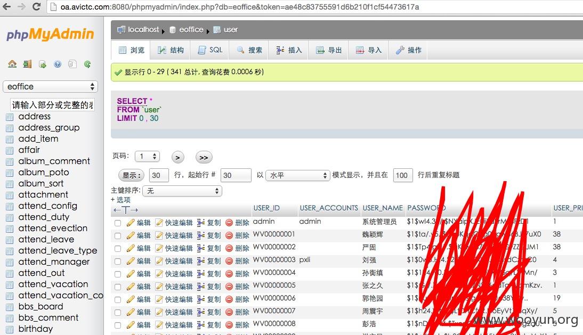The width and height of the screenshot is (583, 335).
Task: Open the 插入 insert tab
Action: coord(288,50)
